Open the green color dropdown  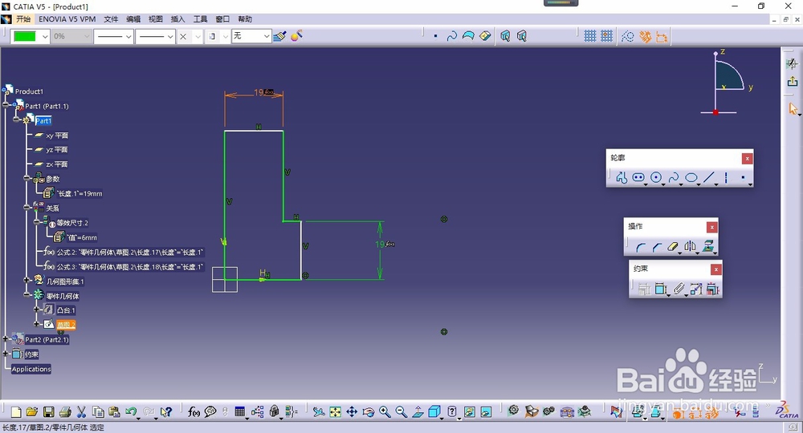tap(45, 36)
